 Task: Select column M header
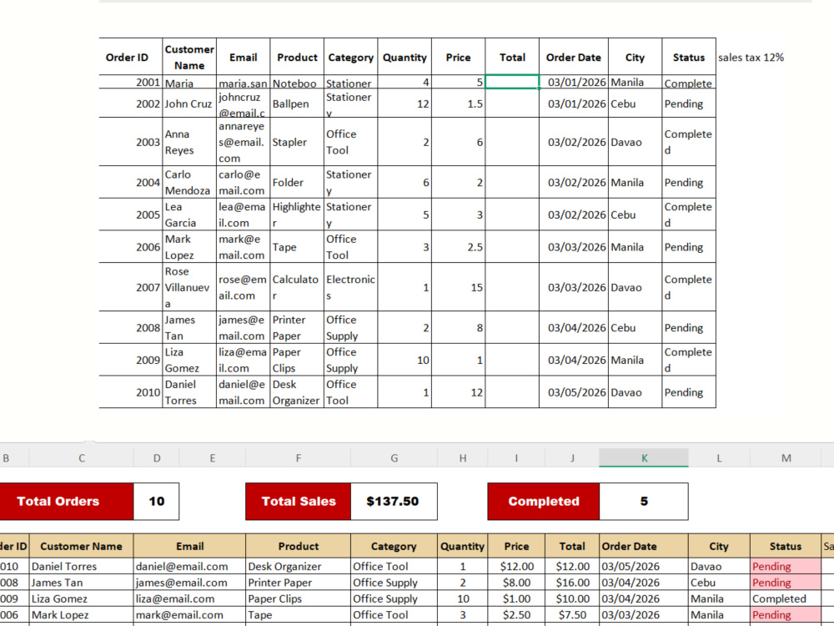[786, 457]
